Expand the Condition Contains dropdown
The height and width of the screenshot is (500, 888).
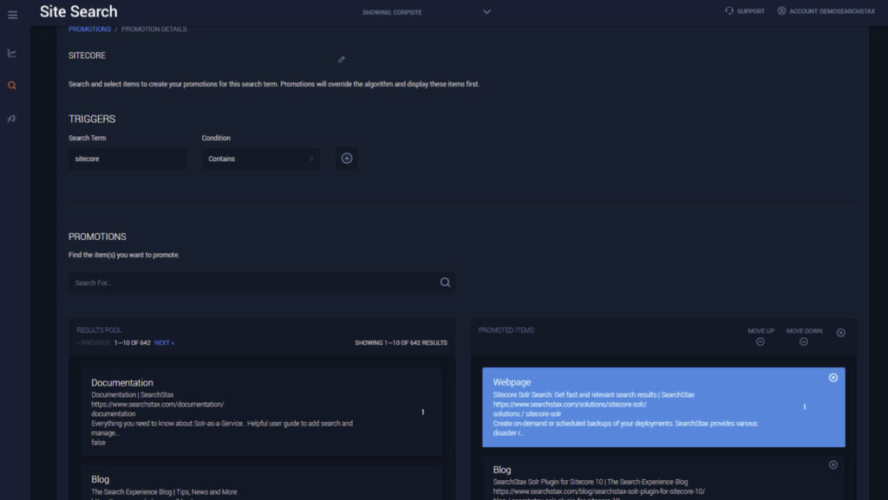[261, 159]
